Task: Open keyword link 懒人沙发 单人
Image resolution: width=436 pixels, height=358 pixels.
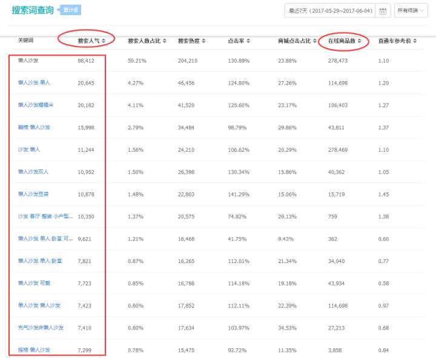Action: (x=35, y=83)
